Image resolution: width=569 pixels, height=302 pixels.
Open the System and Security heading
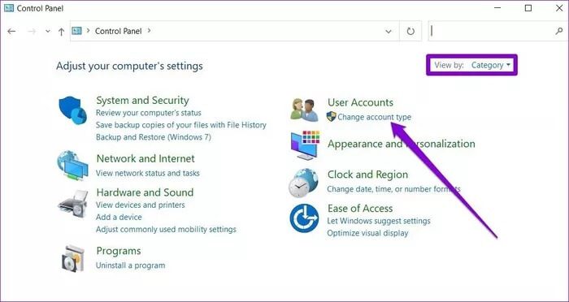[142, 101]
